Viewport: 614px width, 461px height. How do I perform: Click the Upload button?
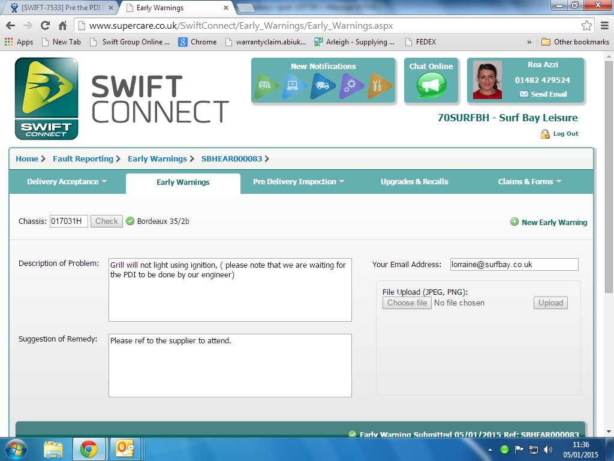(x=550, y=303)
